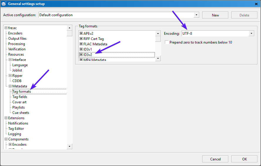The image size is (261, 166).
Task: Uncheck the APEv2 tag format
Action: click(81, 33)
